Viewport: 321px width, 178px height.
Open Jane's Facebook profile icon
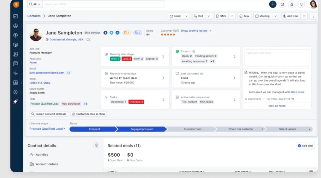coord(105,33)
